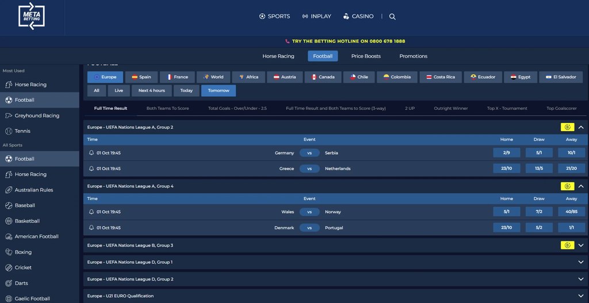
Task: Open Tennis in sidebar
Action: tap(40, 131)
